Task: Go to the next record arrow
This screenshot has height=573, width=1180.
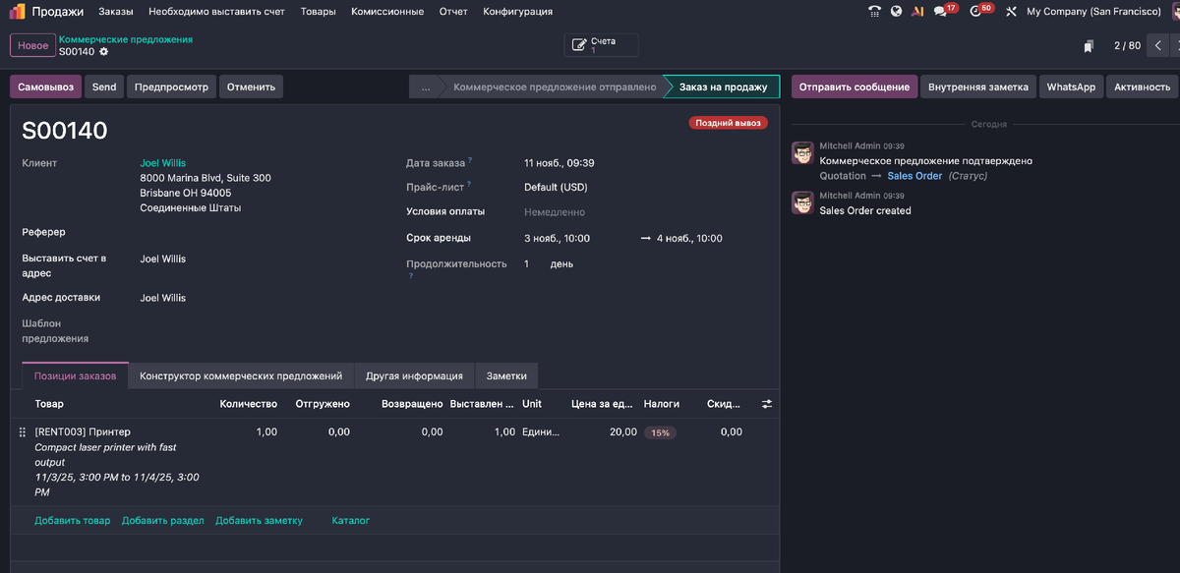Action: click(1177, 45)
